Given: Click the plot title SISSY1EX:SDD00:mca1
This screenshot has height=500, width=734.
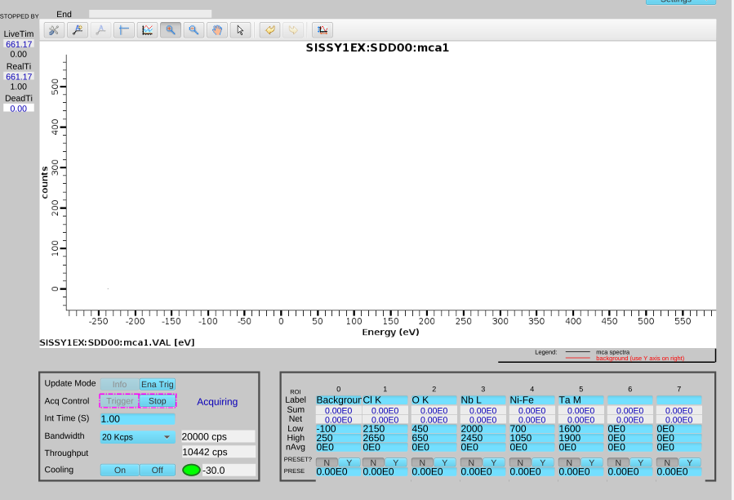Looking at the screenshot, I should [377, 48].
